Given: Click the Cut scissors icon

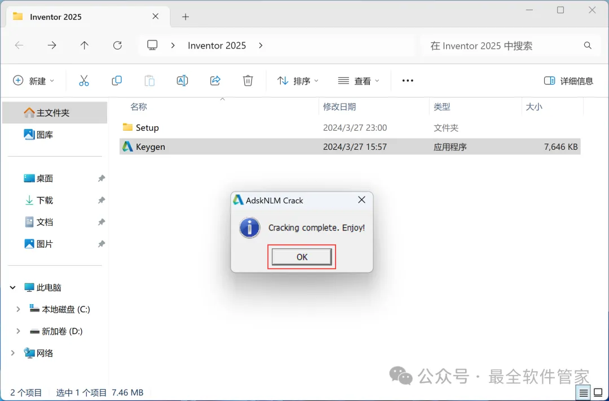Looking at the screenshot, I should (84, 81).
